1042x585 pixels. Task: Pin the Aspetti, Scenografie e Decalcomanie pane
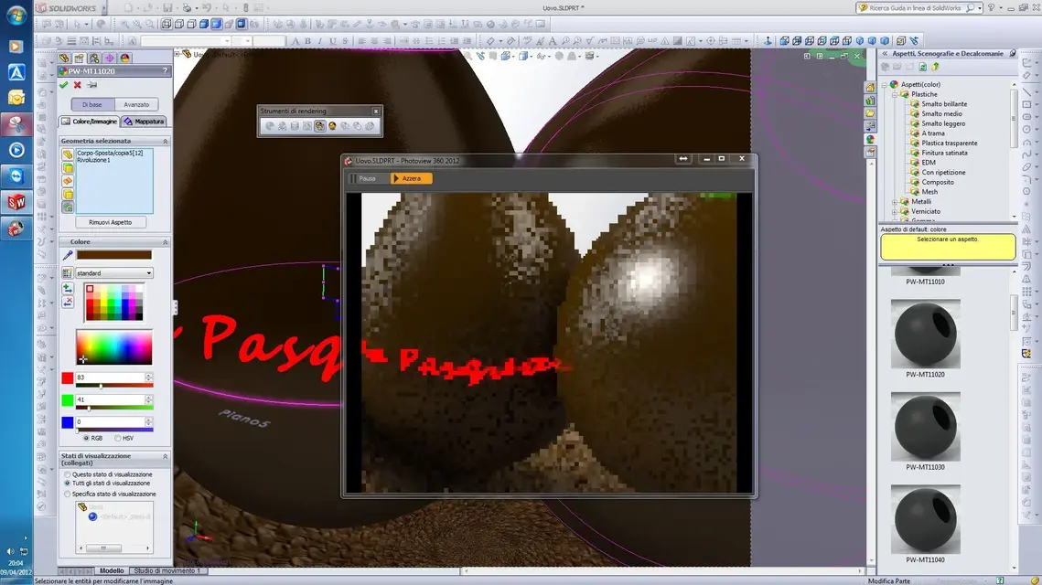1012,53
